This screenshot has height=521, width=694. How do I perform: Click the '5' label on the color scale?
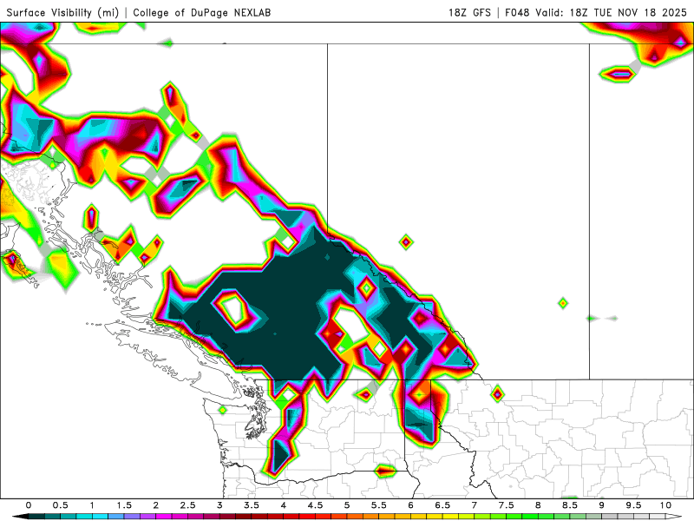point(347,505)
